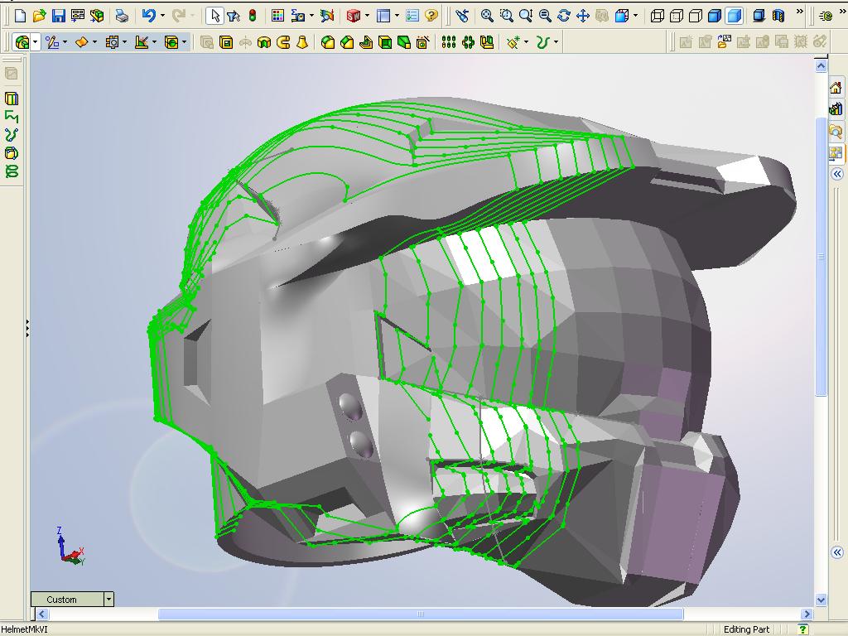Open an existing file
This screenshot has height=636, width=848.
coord(39,16)
